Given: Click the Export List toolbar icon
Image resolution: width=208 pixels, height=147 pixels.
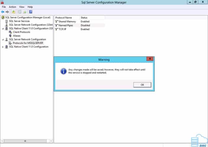Looking at the screenshot, I should 25,12.
